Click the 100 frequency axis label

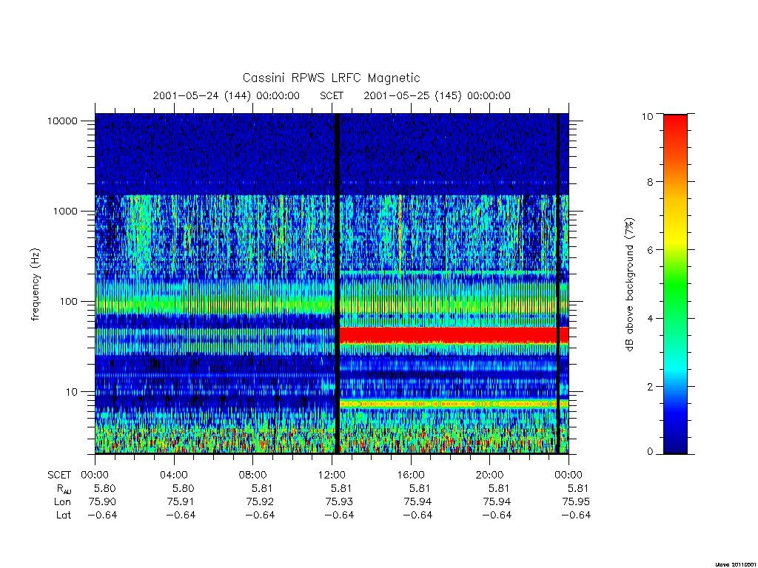click(68, 302)
